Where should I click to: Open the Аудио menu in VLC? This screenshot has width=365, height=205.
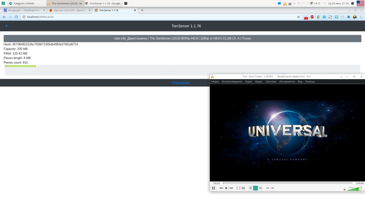click(x=249, y=82)
